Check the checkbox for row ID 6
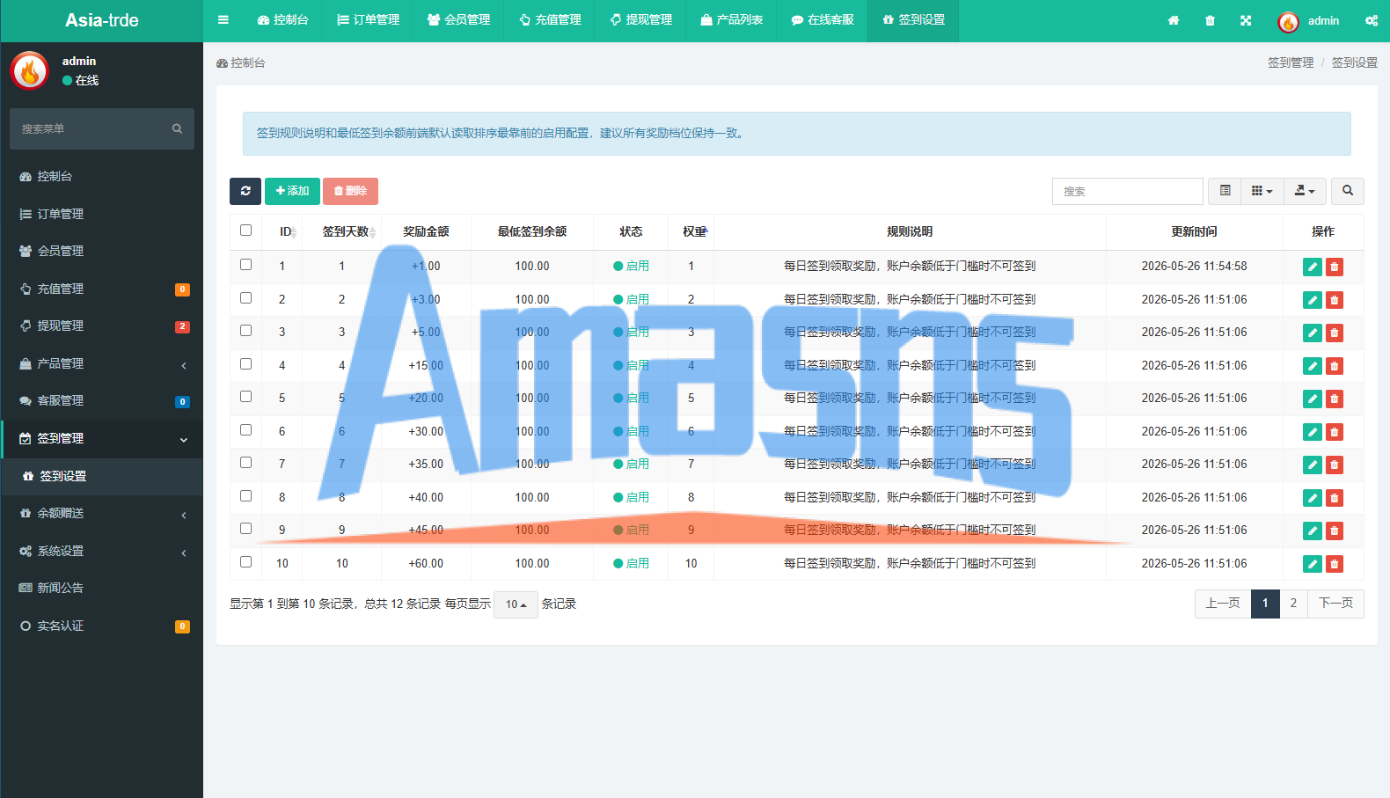This screenshot has height=798, width=1390. pyautogui.click(x=245, y=429)
